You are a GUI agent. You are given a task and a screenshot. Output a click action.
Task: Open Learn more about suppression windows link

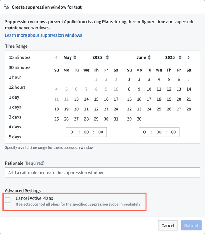(x=43, y=35)
